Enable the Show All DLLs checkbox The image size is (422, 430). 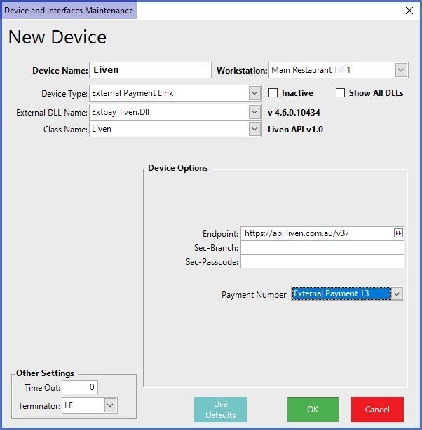click(x=341, y=93)
